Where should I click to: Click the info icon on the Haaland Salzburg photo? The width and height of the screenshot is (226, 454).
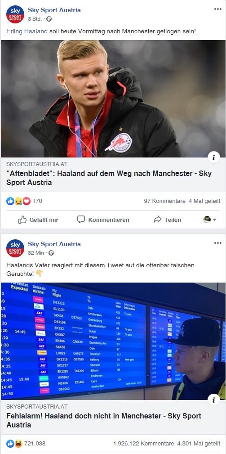pyautogui.click(x=214, y=157)
